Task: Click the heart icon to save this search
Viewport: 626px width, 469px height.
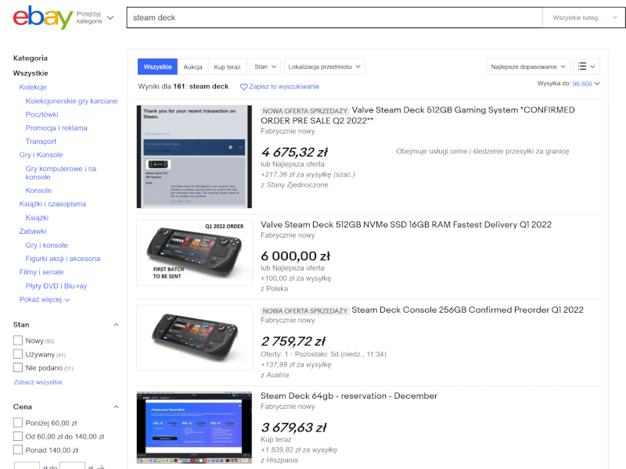Action: pos(243,87)
